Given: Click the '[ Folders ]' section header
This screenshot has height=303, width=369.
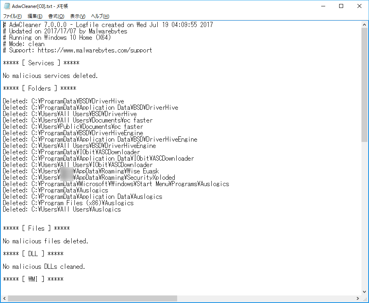Looking at the screenshot, I should click(x=39, y=88).
